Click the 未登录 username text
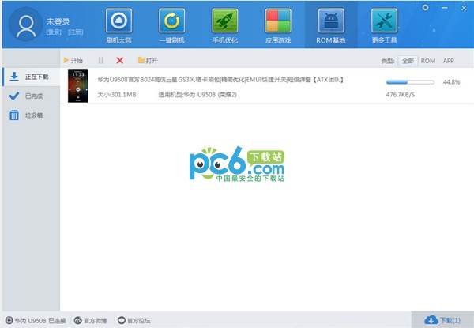The image size is (474, 328). coord(58,21)
